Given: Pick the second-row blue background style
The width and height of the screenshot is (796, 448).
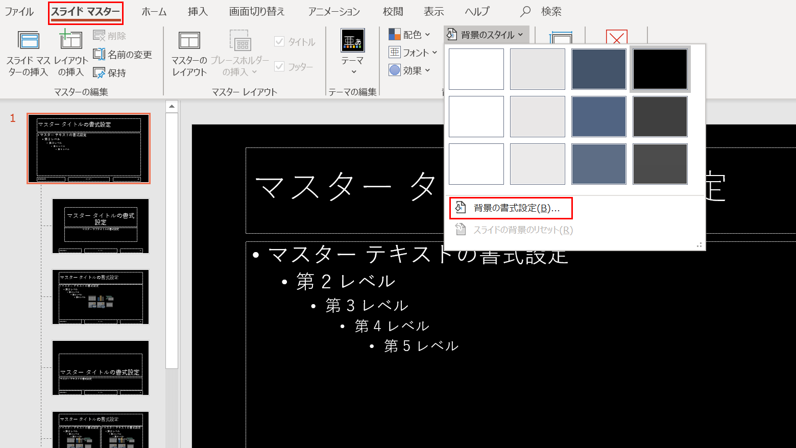Looking at the screenshot, I should pos(599,116).
